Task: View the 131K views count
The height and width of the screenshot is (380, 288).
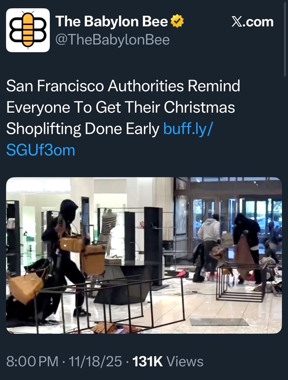Action: coord(148,362)
